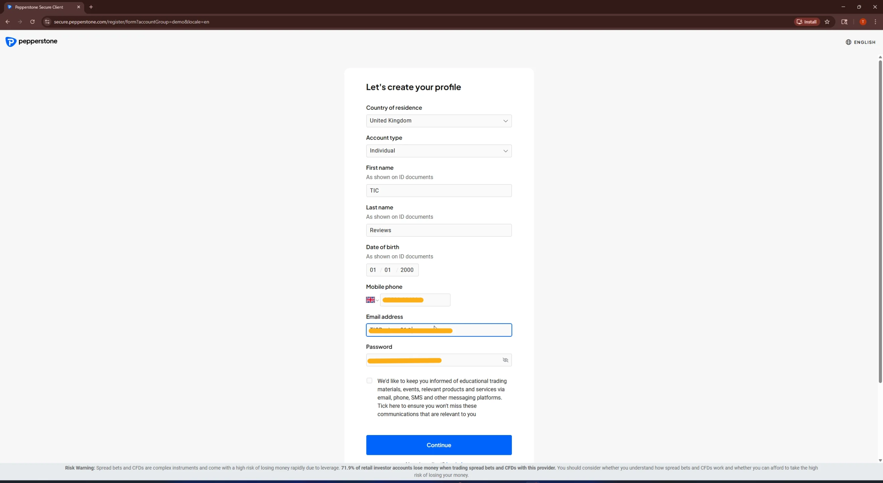This screenshot has height=483, width=883.
Task: Close the Pepperstone Secure Client tab
Action: (x=78, y=7)
